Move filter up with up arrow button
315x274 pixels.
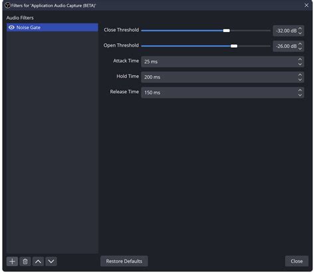click(38, 261)
